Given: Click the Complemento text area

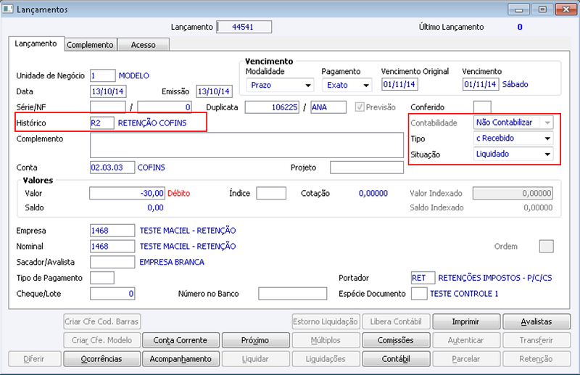Looking at the screenshot, I should 246,145.
